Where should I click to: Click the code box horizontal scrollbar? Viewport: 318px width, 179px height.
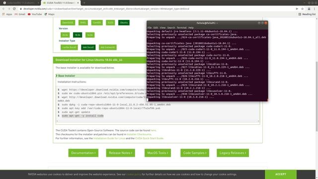[158, 121]
